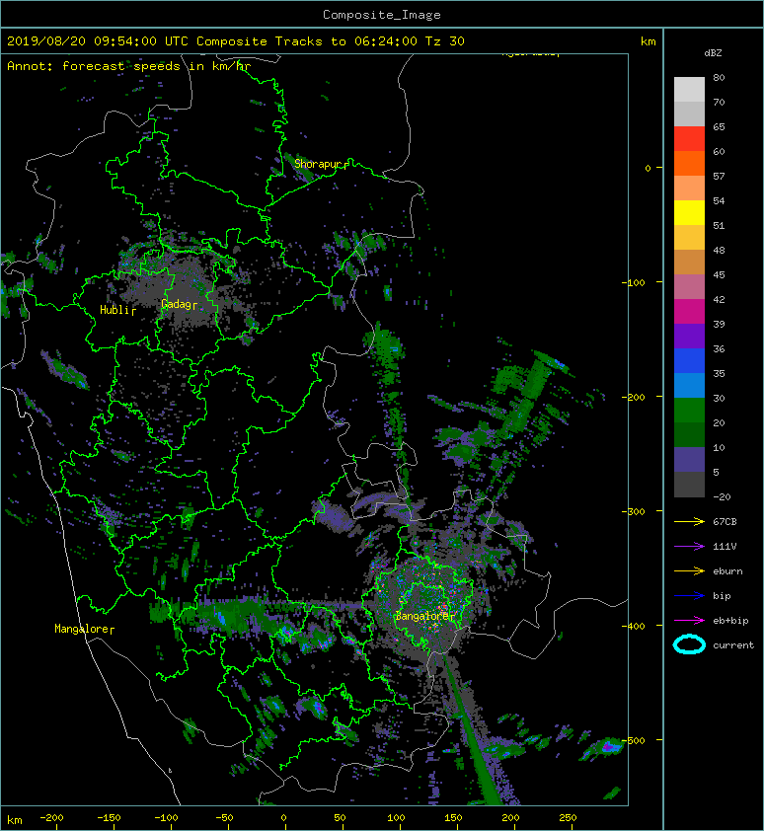Select the green swatch between 30 and 20

coord(689,411)
